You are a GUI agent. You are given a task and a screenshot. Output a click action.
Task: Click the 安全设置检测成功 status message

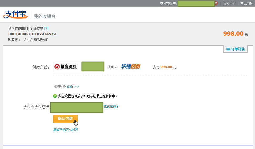[x=88, y=96]
